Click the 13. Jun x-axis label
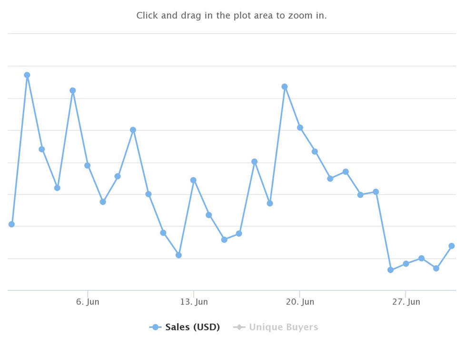Screen dimensions: 464x348 pos(194,302)
